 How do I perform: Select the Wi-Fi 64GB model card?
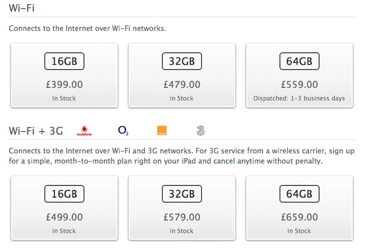point(299,75)
